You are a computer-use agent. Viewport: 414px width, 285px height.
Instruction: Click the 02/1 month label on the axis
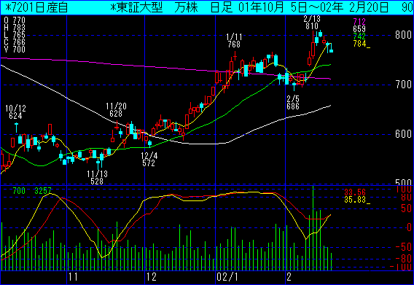click(x=227, y=277)
